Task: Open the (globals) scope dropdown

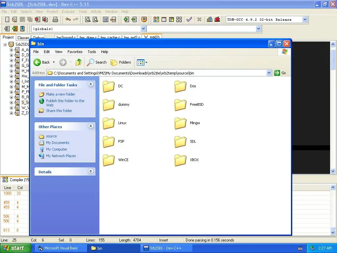Action: point(143,29)
